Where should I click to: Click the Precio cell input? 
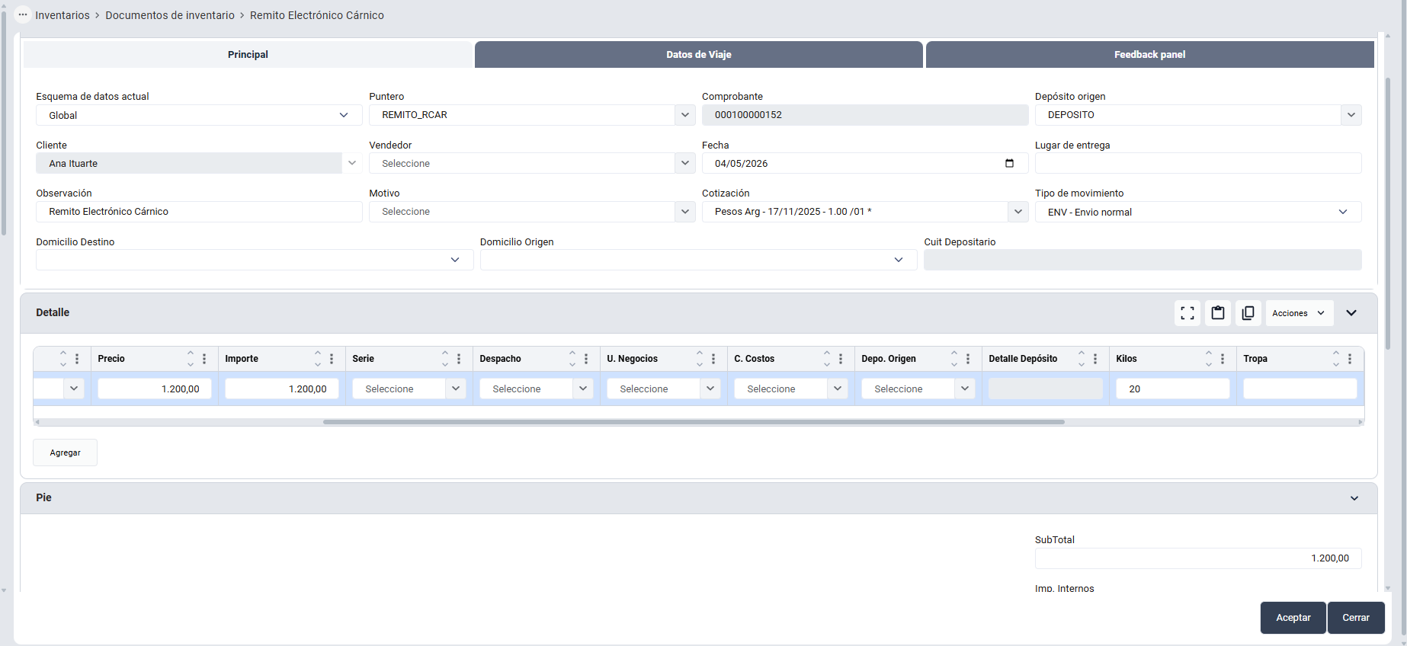click(155, 389)
